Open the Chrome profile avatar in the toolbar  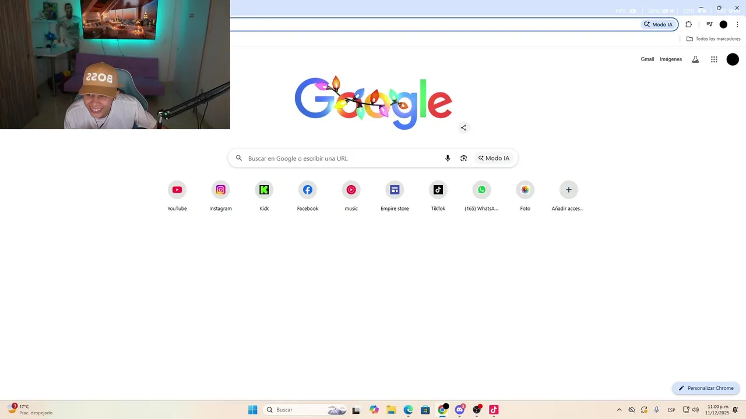(723, 24)
